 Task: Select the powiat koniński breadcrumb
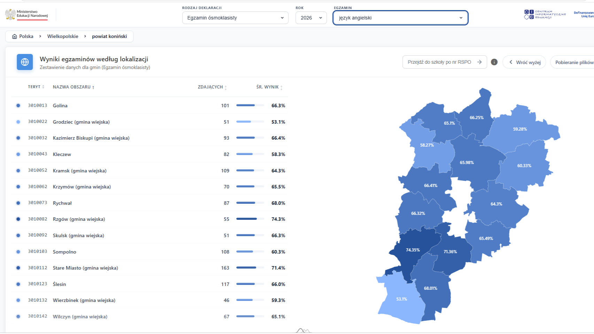(x=109, y=36)
